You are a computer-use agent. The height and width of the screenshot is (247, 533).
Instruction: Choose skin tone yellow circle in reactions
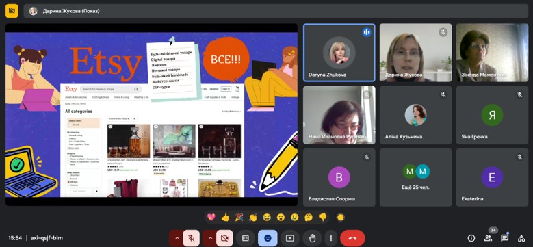[340, 218]
